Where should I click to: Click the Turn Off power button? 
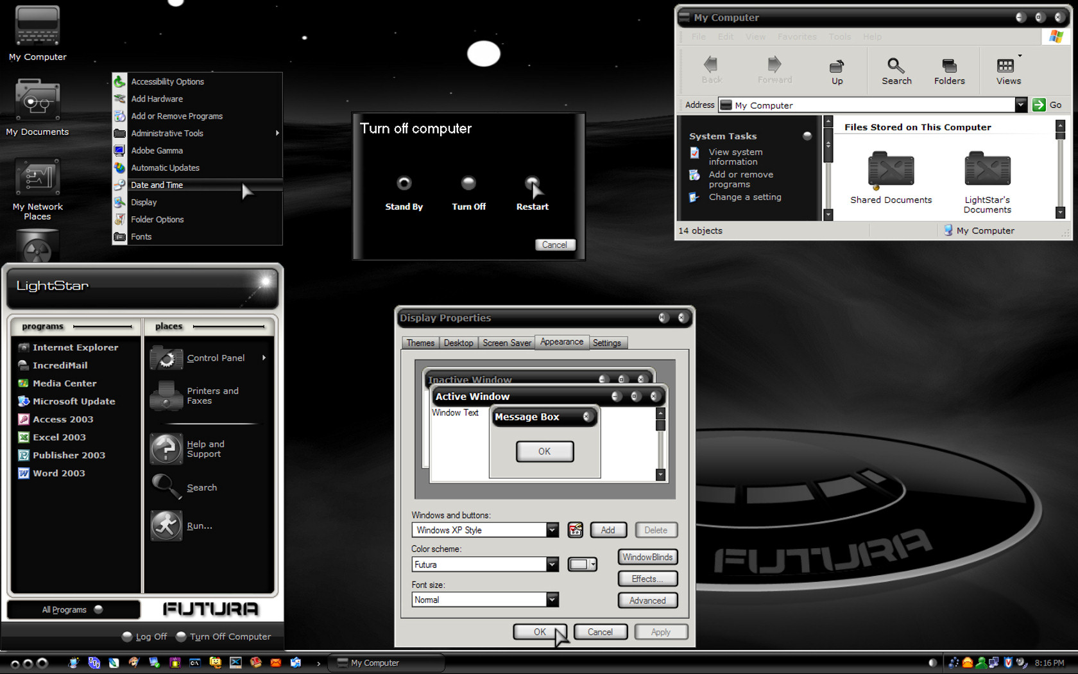tap(468, 184)
